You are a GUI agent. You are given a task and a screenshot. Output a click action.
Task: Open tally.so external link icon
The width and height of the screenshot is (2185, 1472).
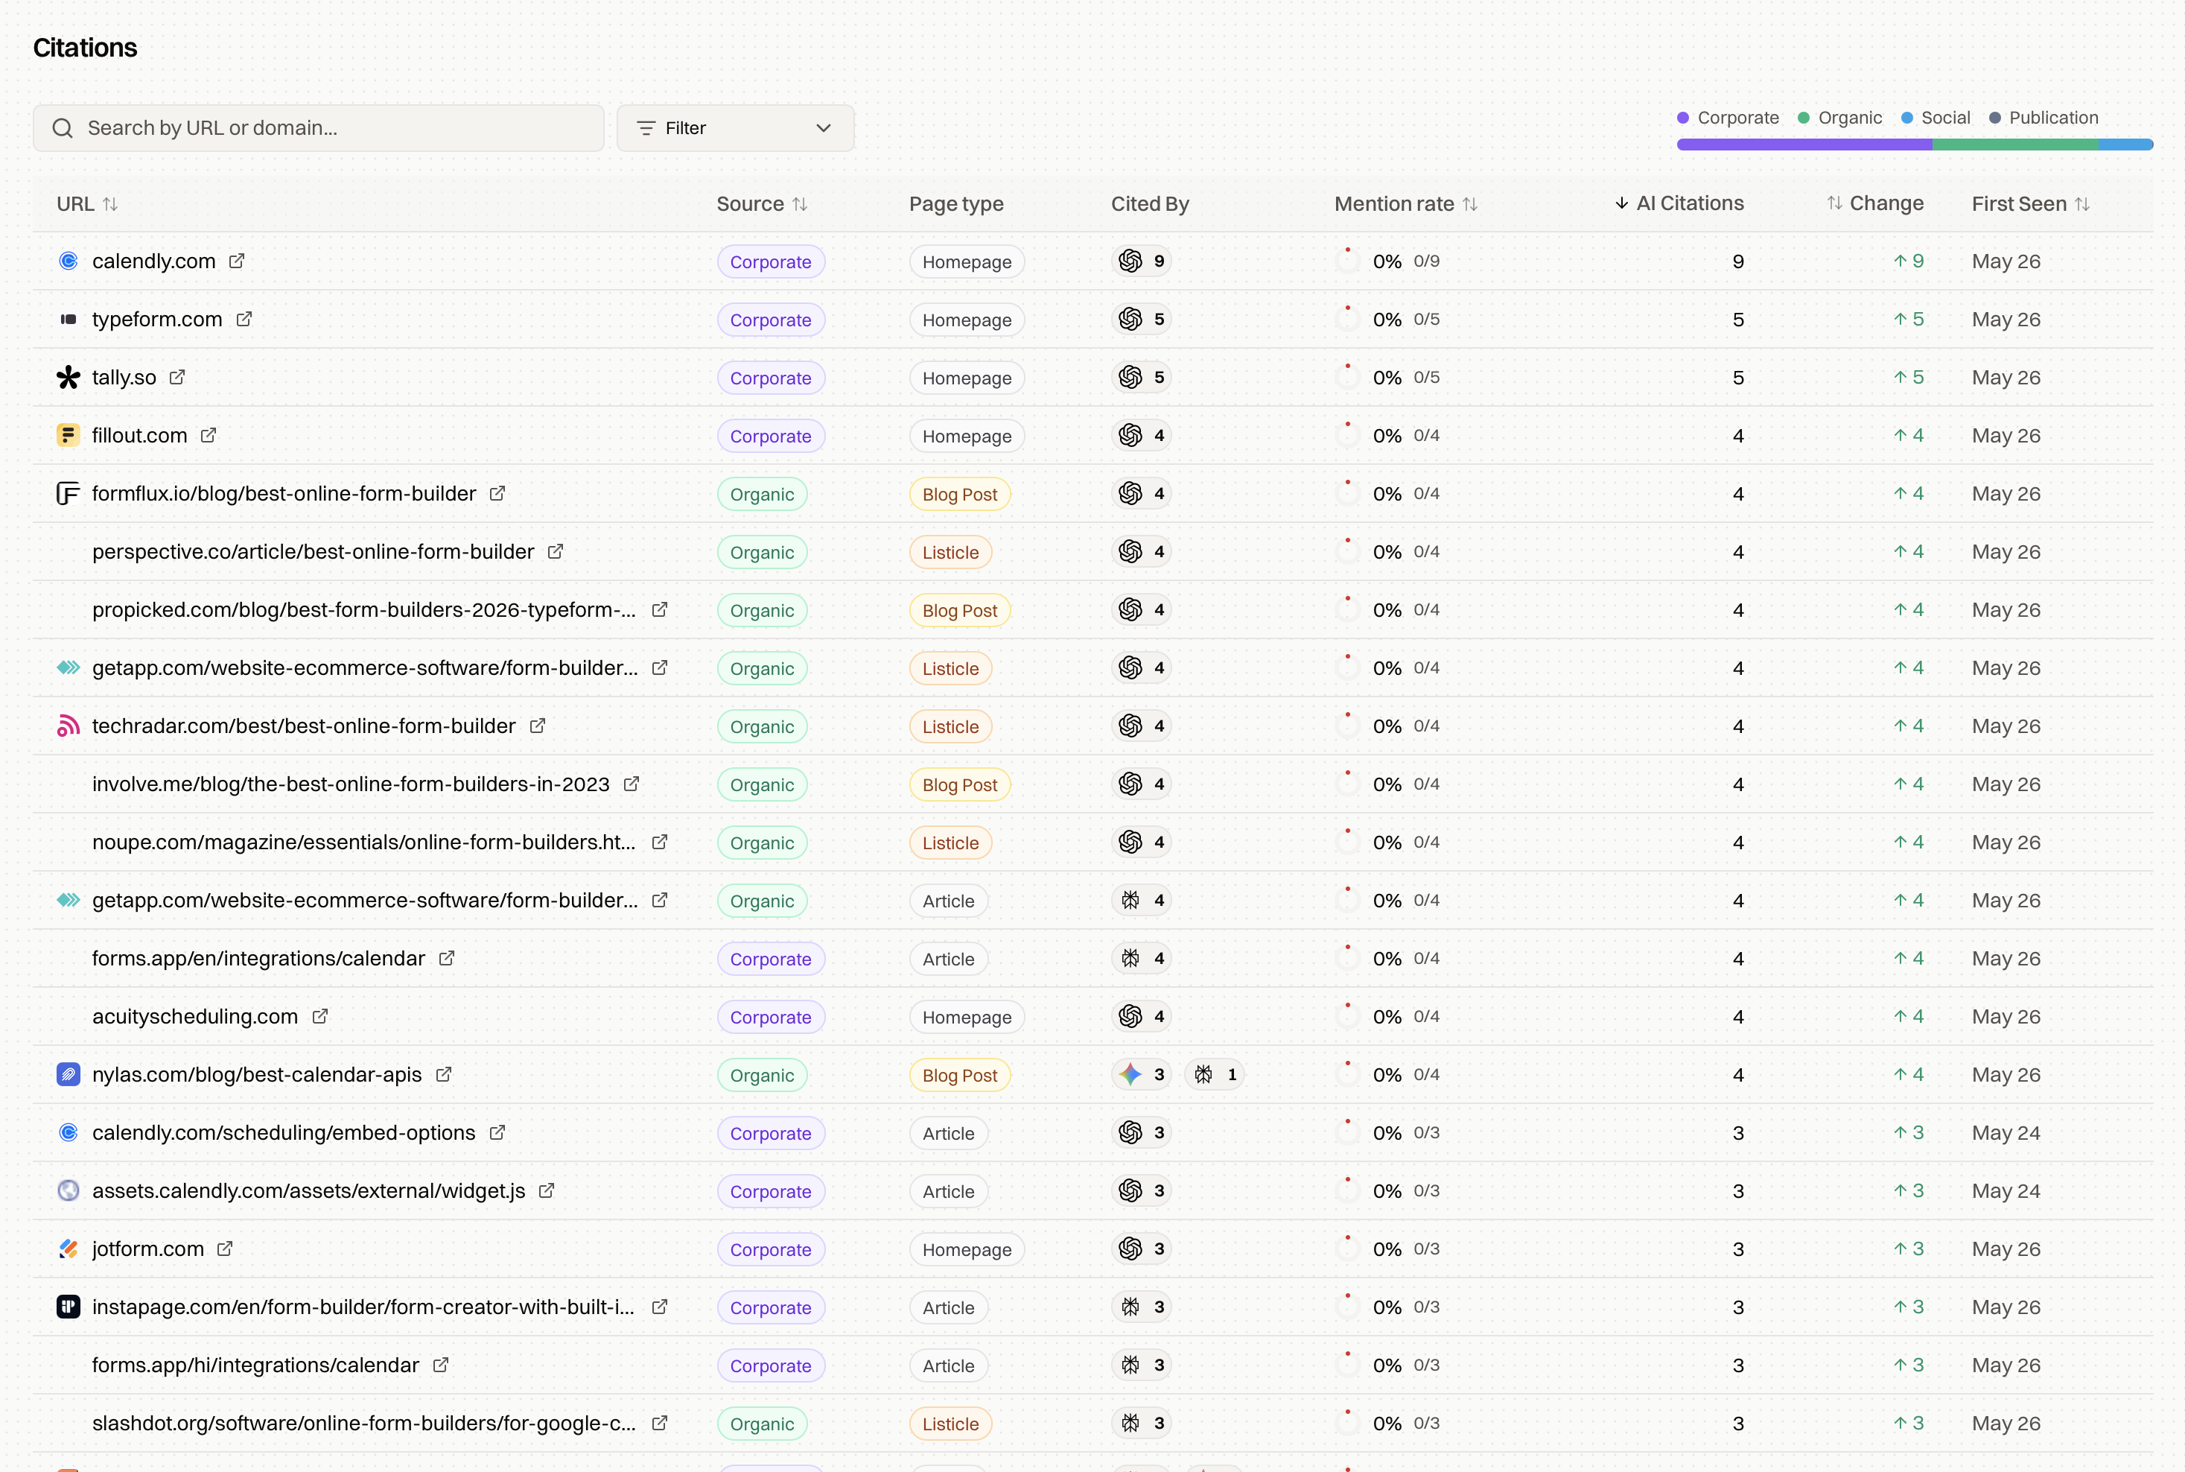click(x=177, y=378)
